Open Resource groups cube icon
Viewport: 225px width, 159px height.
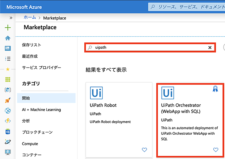pyautogui.click(x=7, y=90)
